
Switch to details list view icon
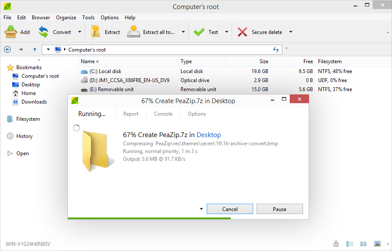(349, 244)
